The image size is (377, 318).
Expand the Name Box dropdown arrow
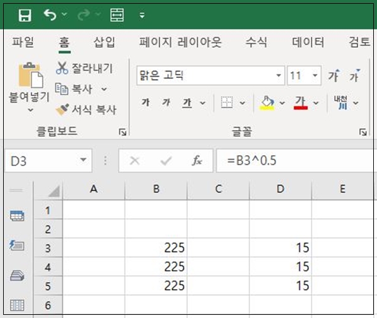(x=83, y=160)
